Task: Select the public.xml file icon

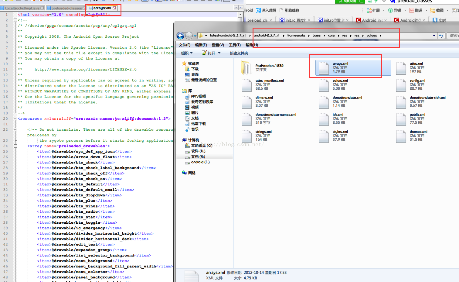Action: coord(401,119)
